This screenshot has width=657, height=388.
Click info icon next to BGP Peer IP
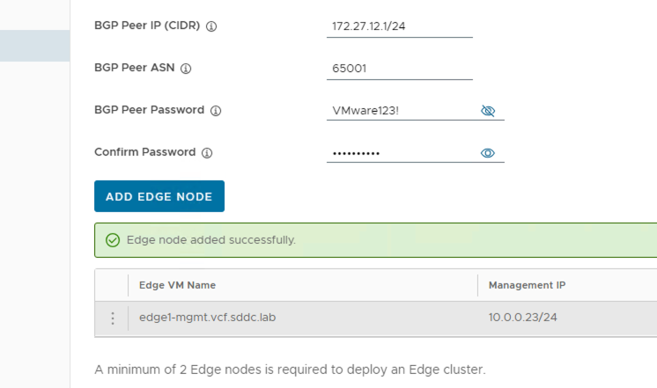(x=211, y=26)
